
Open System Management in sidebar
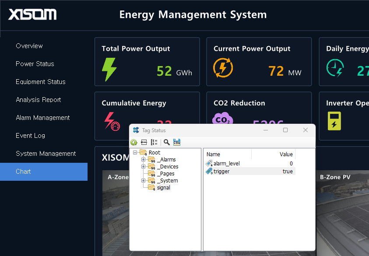coord(46,154)
